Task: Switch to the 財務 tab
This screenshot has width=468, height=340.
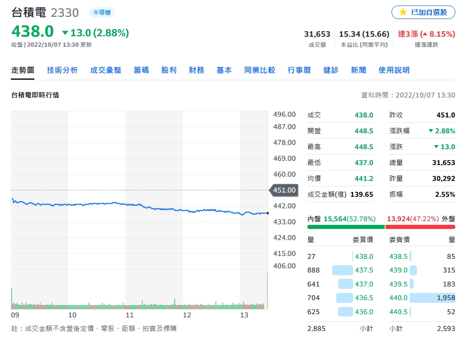Action: [197, 70]
